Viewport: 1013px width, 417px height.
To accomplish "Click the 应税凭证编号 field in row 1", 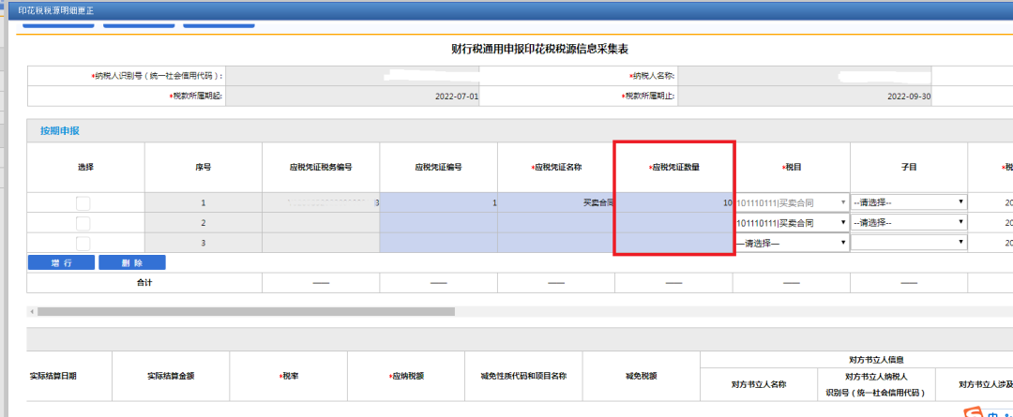I will pos(439,202).
